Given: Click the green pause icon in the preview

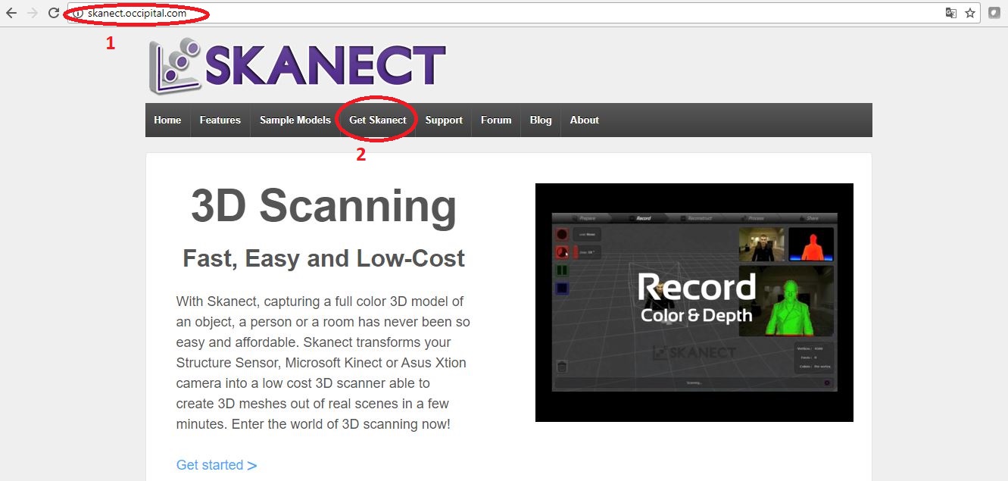Looking at the screenshot, I should (563, 270).
